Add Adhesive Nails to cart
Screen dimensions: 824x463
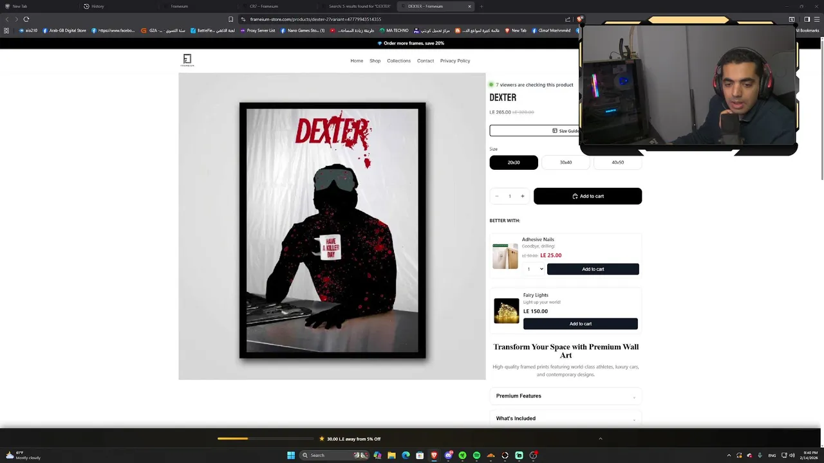pos(593,269)
